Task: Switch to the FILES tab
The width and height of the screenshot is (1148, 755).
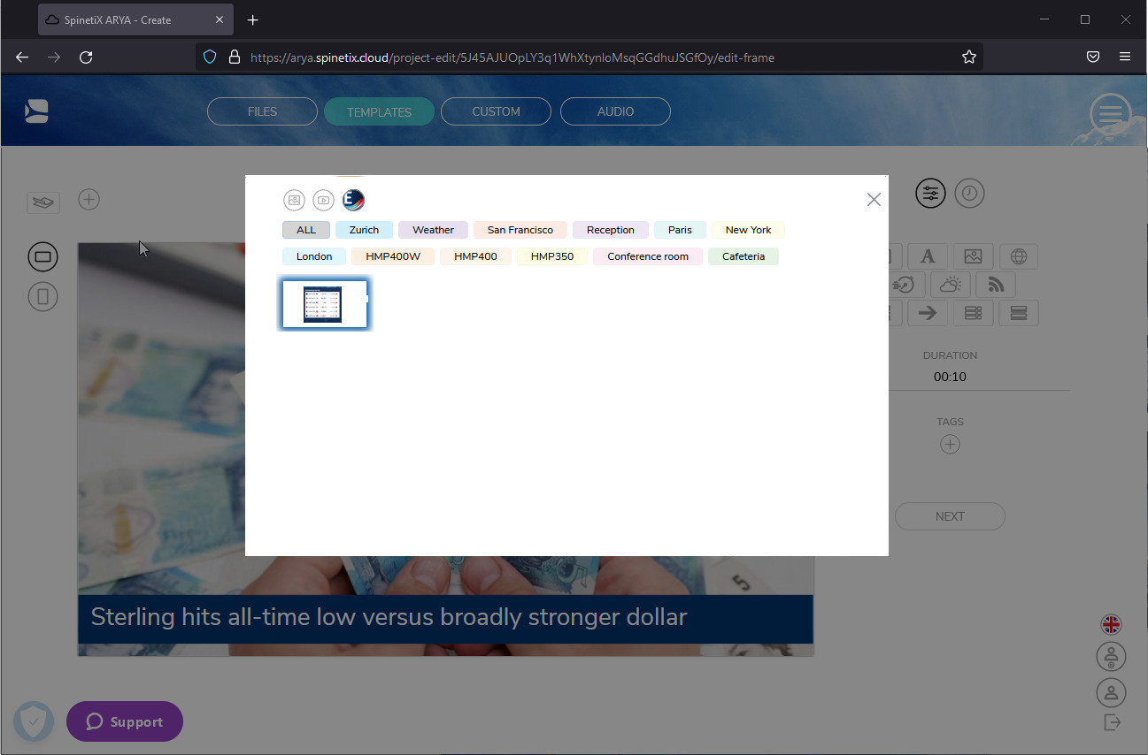Action: coord(262,111)
